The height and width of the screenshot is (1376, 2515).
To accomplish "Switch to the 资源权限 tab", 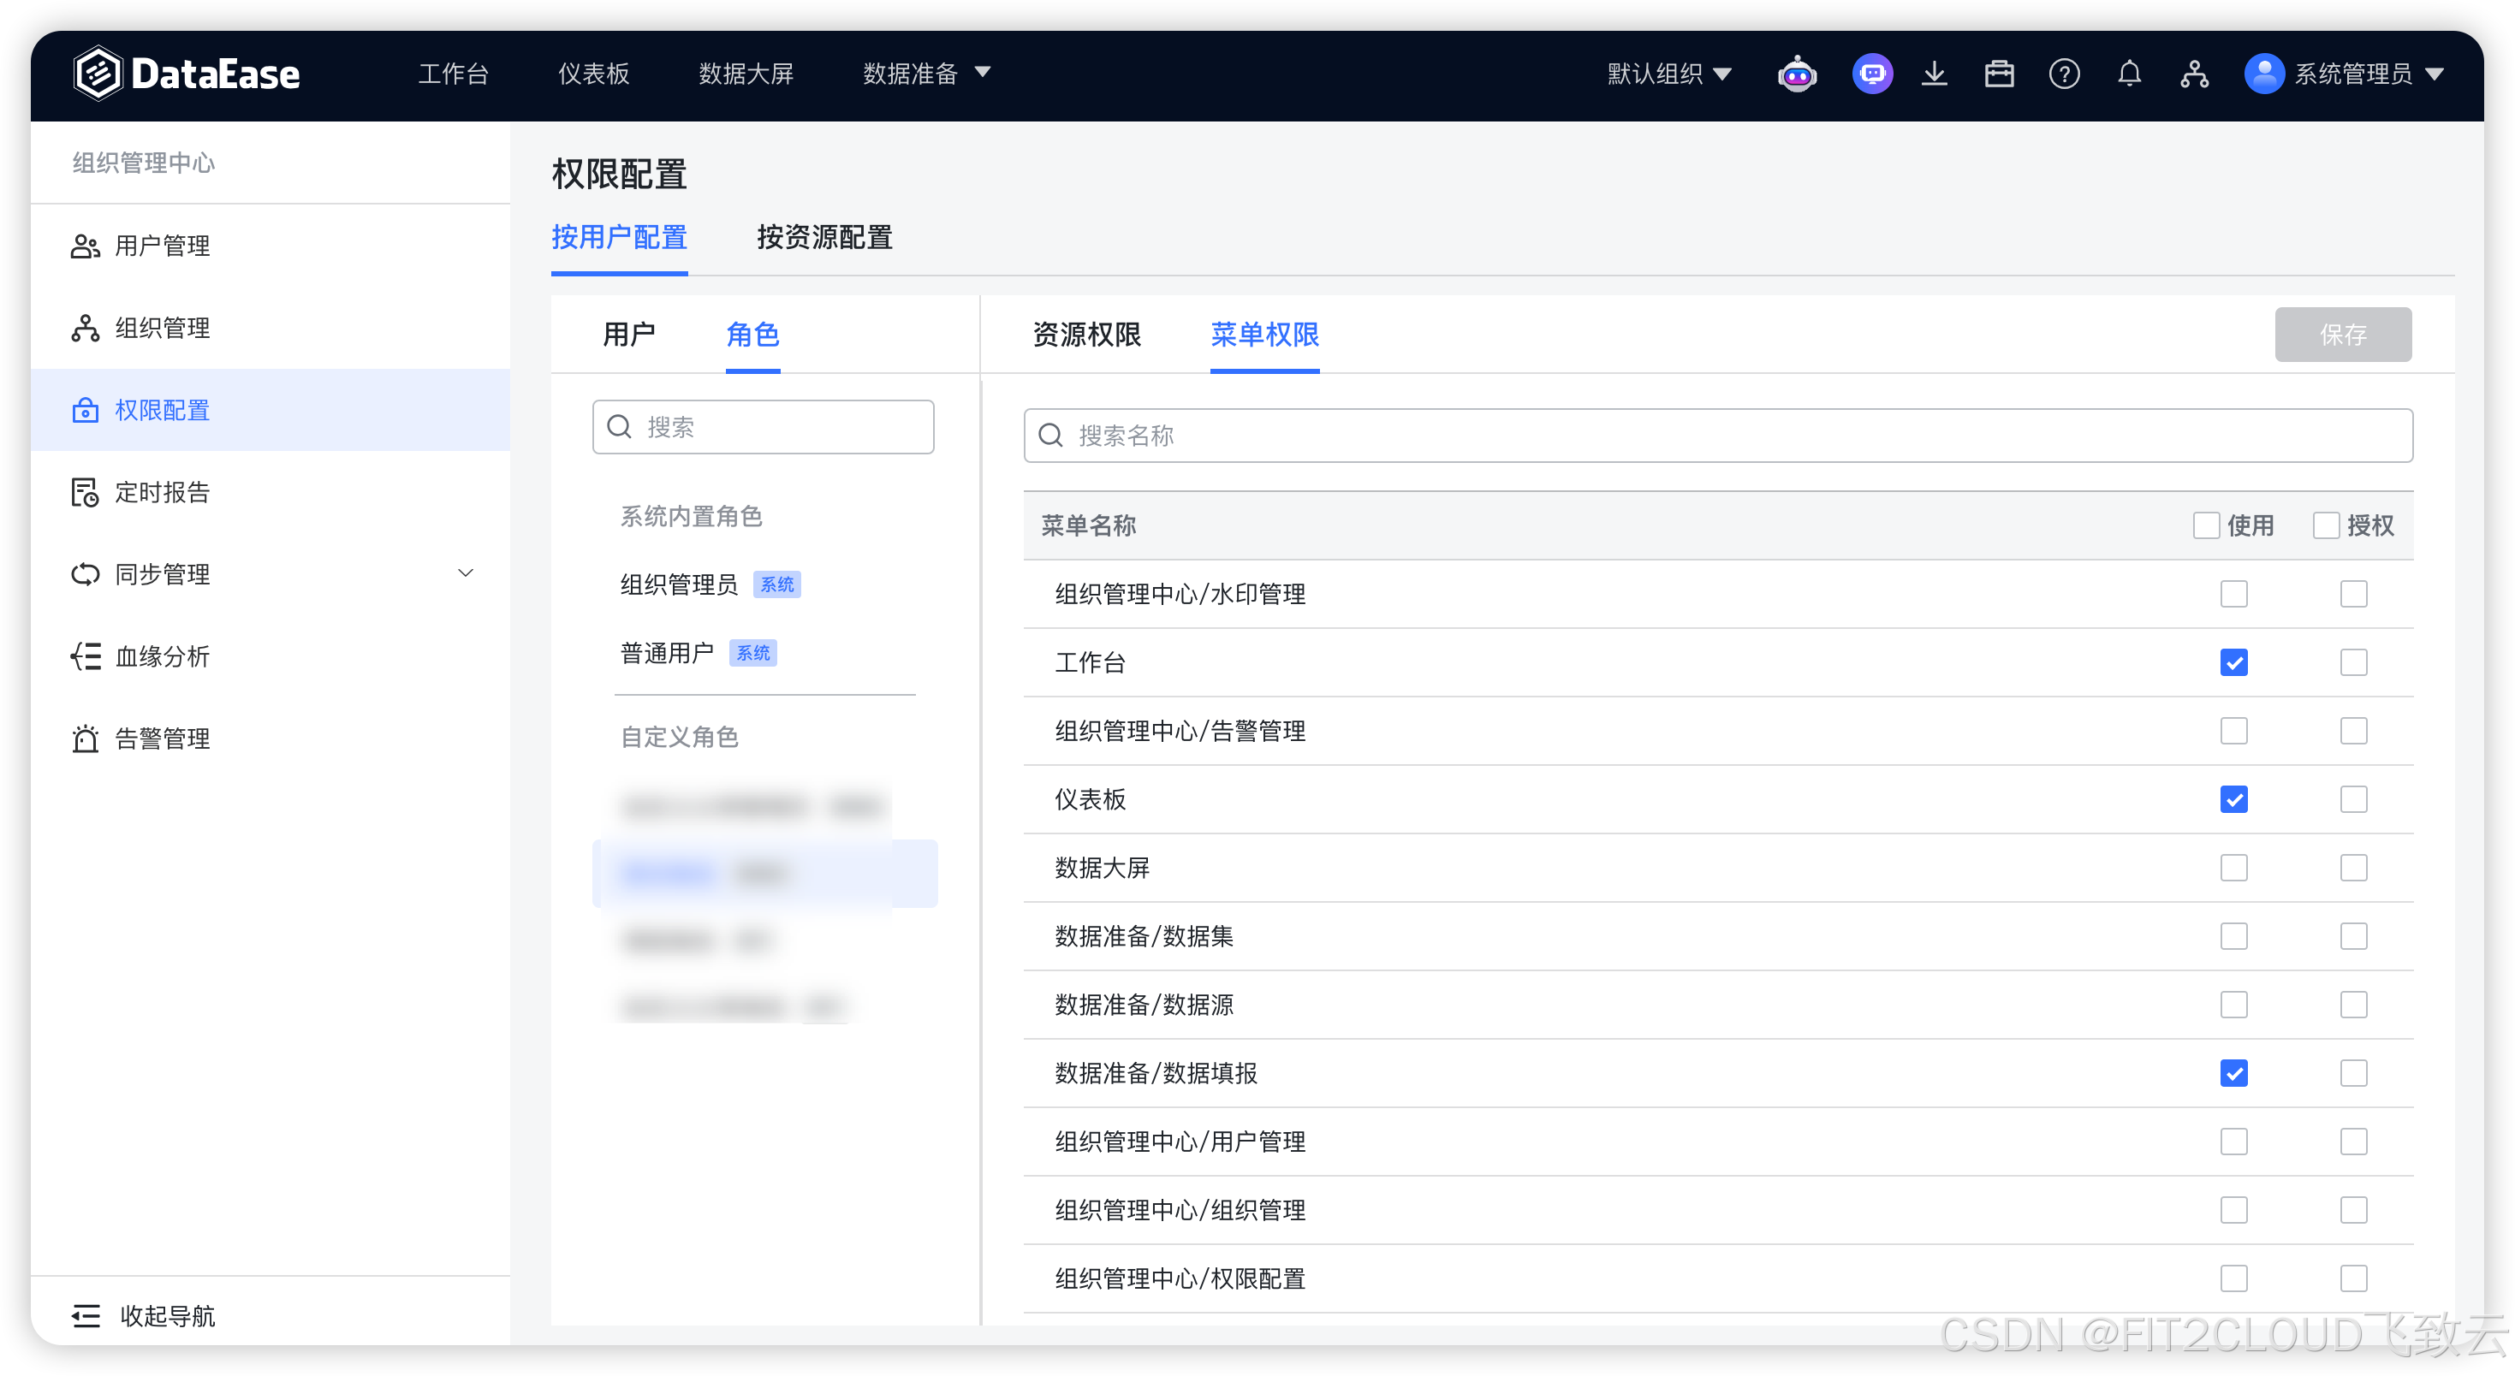I will (1086, 335).
